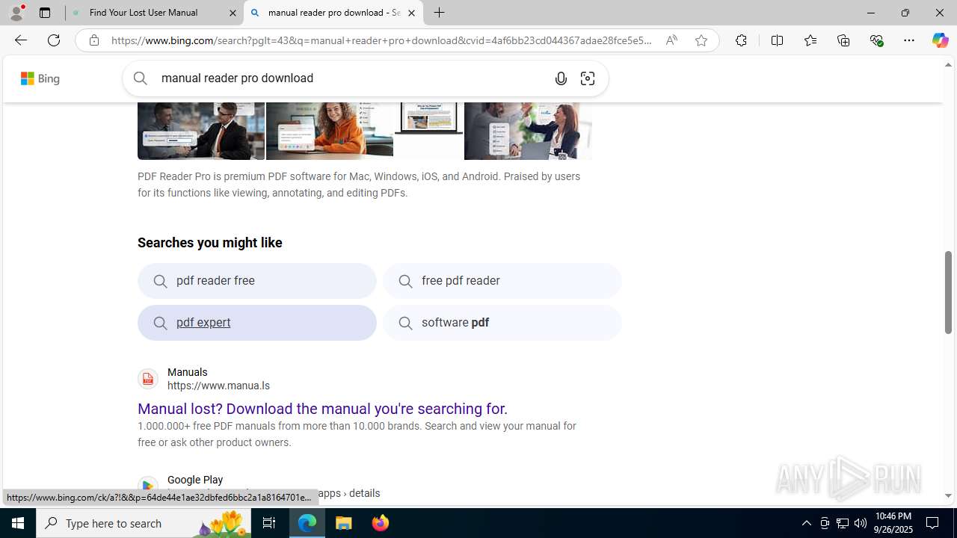Open a new tab
The height and width of the screenshot is (538, 957).
click(x=440, y=13)
